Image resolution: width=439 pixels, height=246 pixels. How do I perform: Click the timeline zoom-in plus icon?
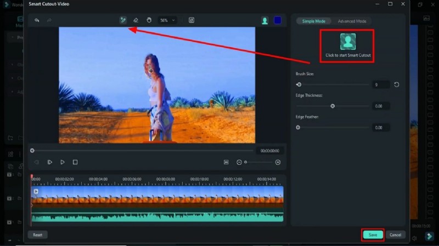click(x=278, y=162)
